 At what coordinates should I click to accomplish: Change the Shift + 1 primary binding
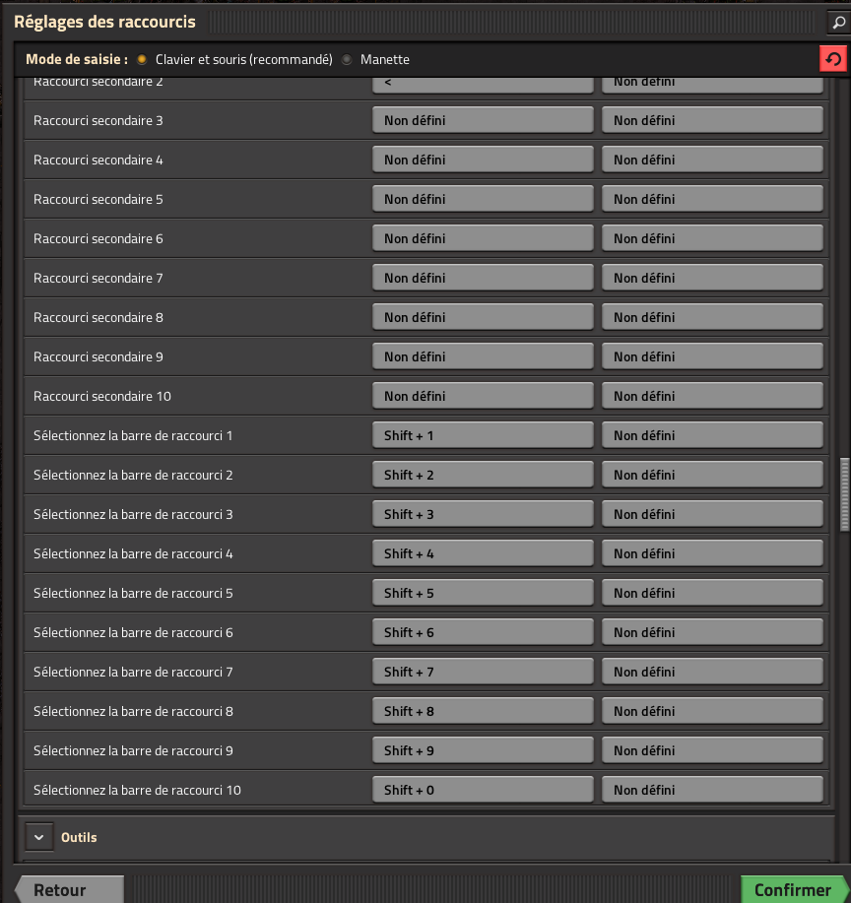[x=483, y=435]
